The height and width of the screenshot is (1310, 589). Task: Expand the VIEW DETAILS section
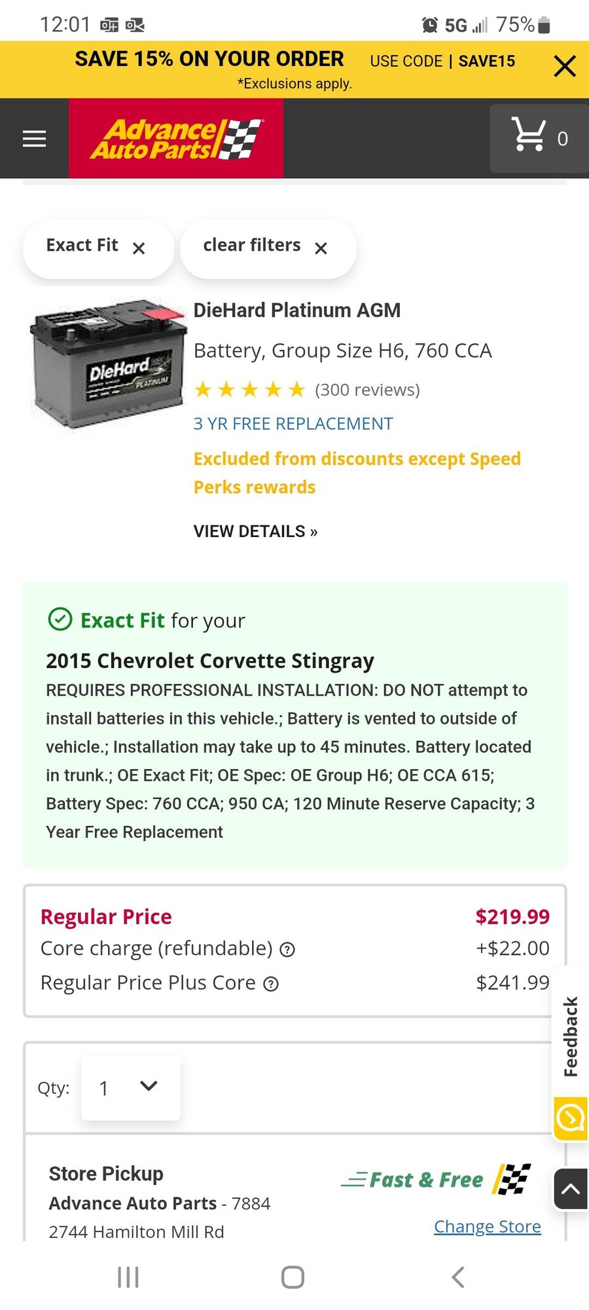[255, 531]
